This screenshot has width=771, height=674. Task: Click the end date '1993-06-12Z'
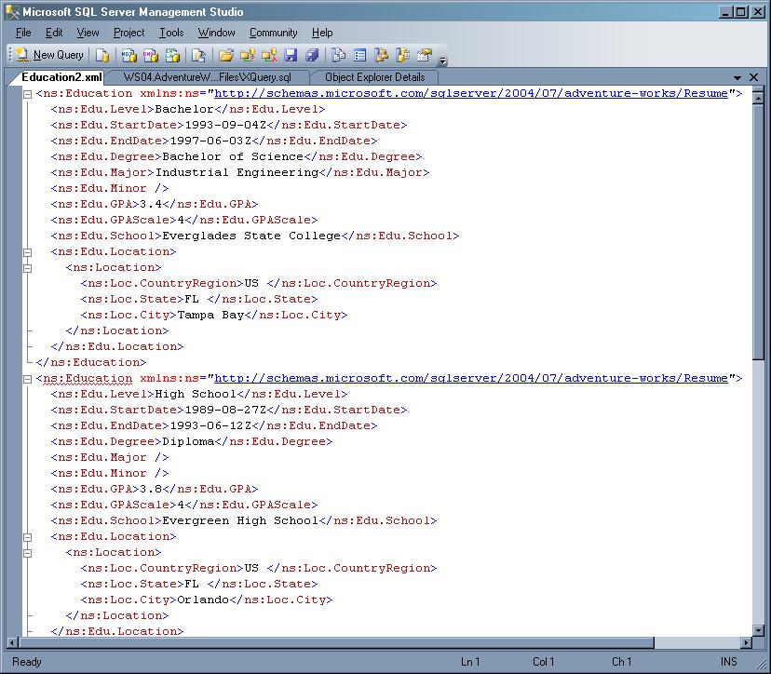(210, 426)
